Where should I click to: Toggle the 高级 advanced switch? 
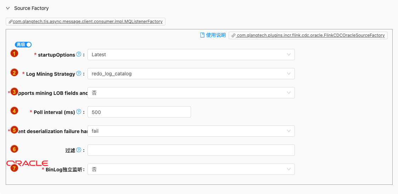coord(23,45)
